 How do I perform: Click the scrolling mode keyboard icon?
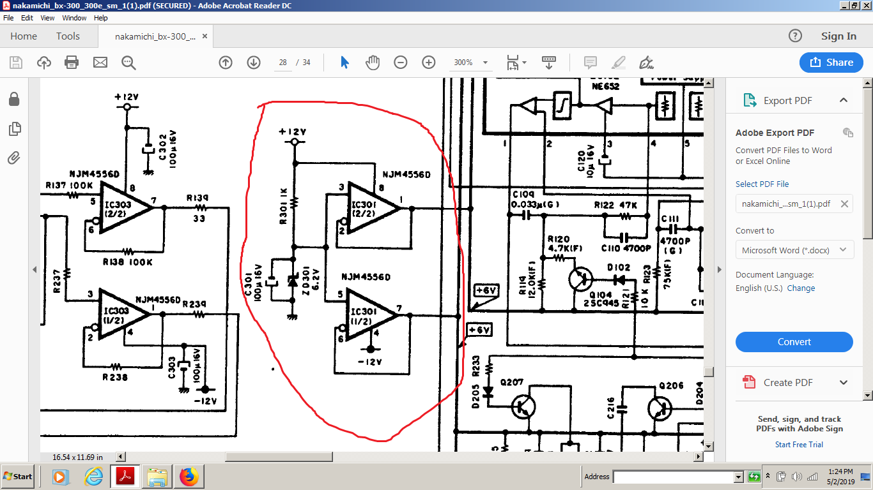pos(548,63)
